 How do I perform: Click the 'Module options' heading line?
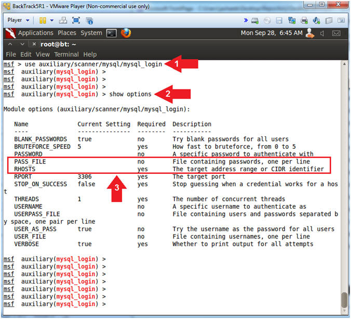point(97,109)
